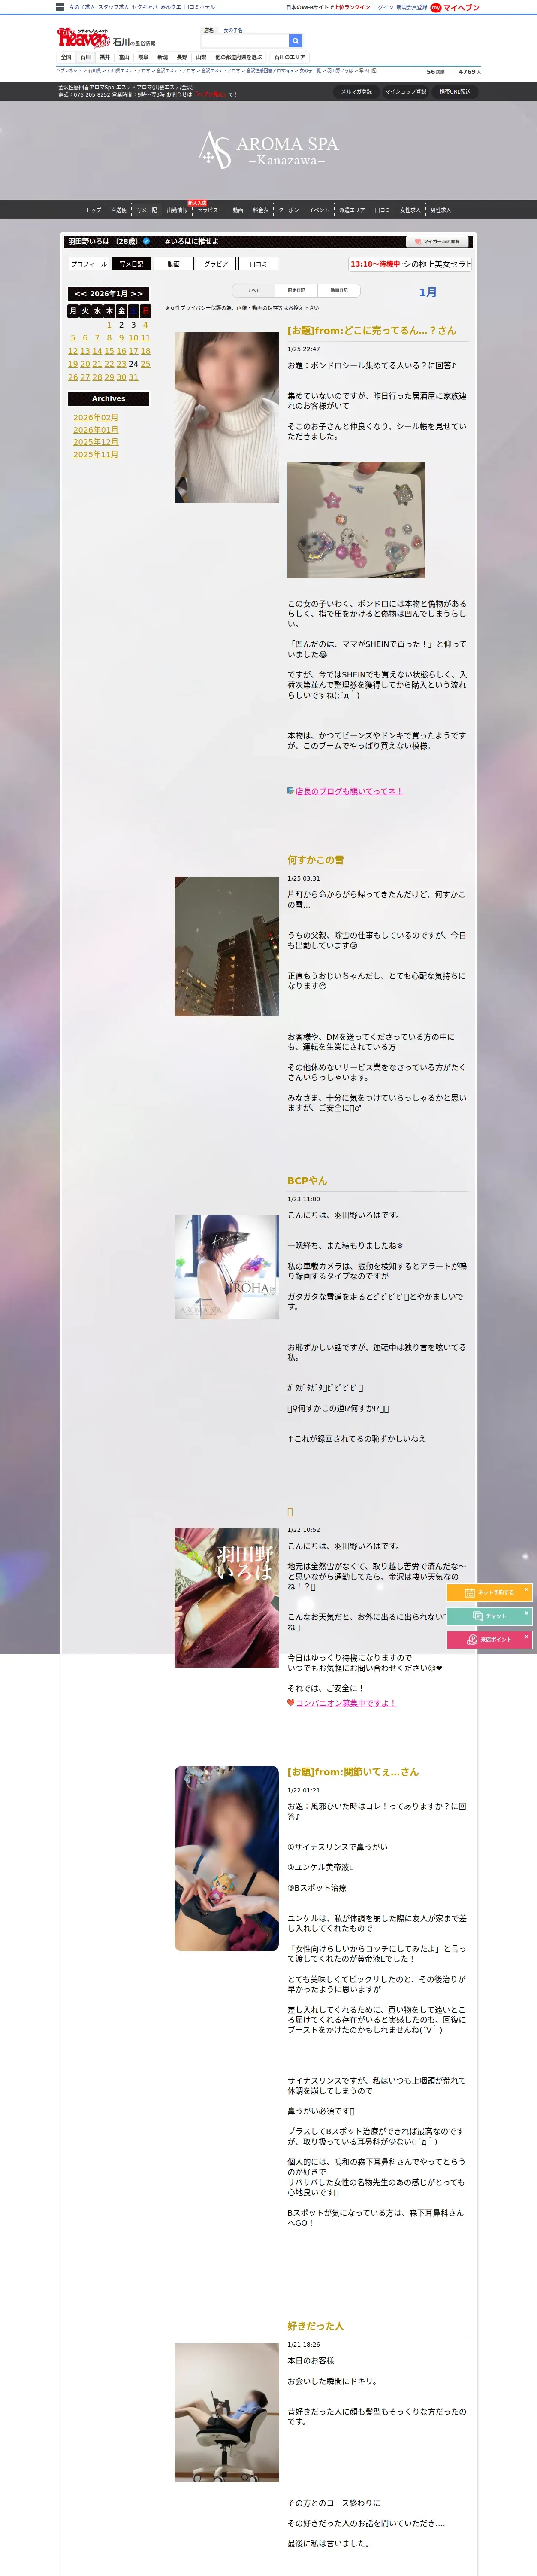Open the 石川のエリア selector
The width and height of the screenshot is (537, 2576).
tap(290, 57)
